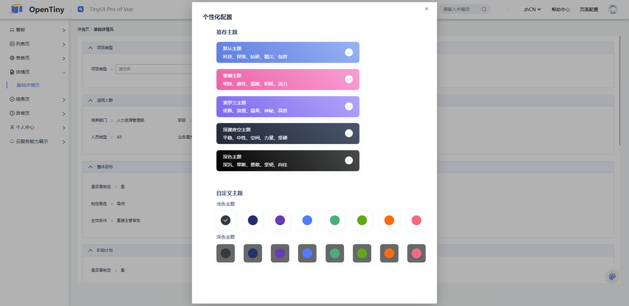This screenshot has width=629, height=306.
Task: Pick the purple light theme swatch
Action: pyautogui.click(x=280, y=220)
